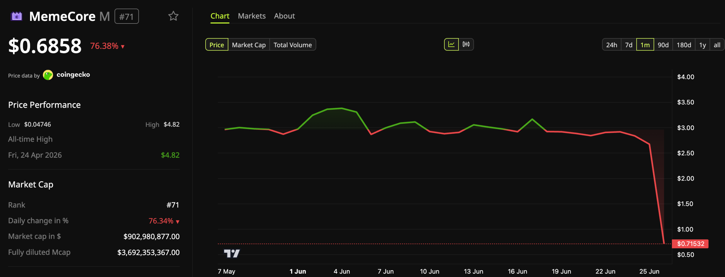725x277 pixels.
Task: Set chart range to 1m
Action: tap(645, 45)
